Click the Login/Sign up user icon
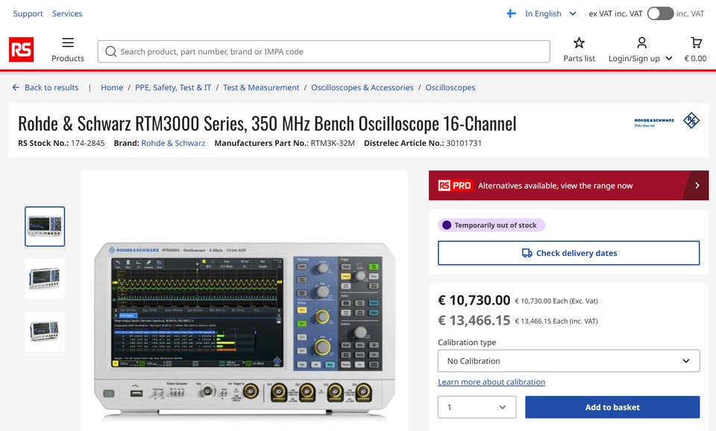 click(x=641, y=43)
